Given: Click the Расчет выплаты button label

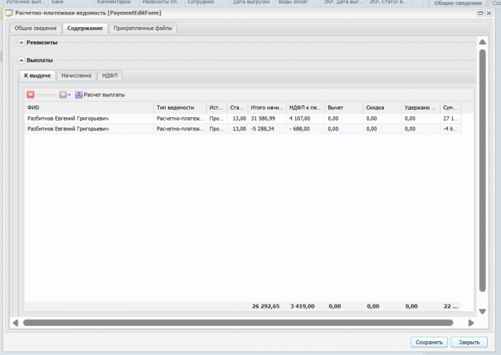Looking at the screenshot, I should point(104,95).
